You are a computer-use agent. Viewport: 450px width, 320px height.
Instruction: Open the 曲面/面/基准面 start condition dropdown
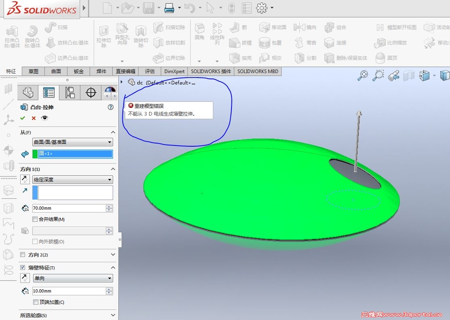72,142
